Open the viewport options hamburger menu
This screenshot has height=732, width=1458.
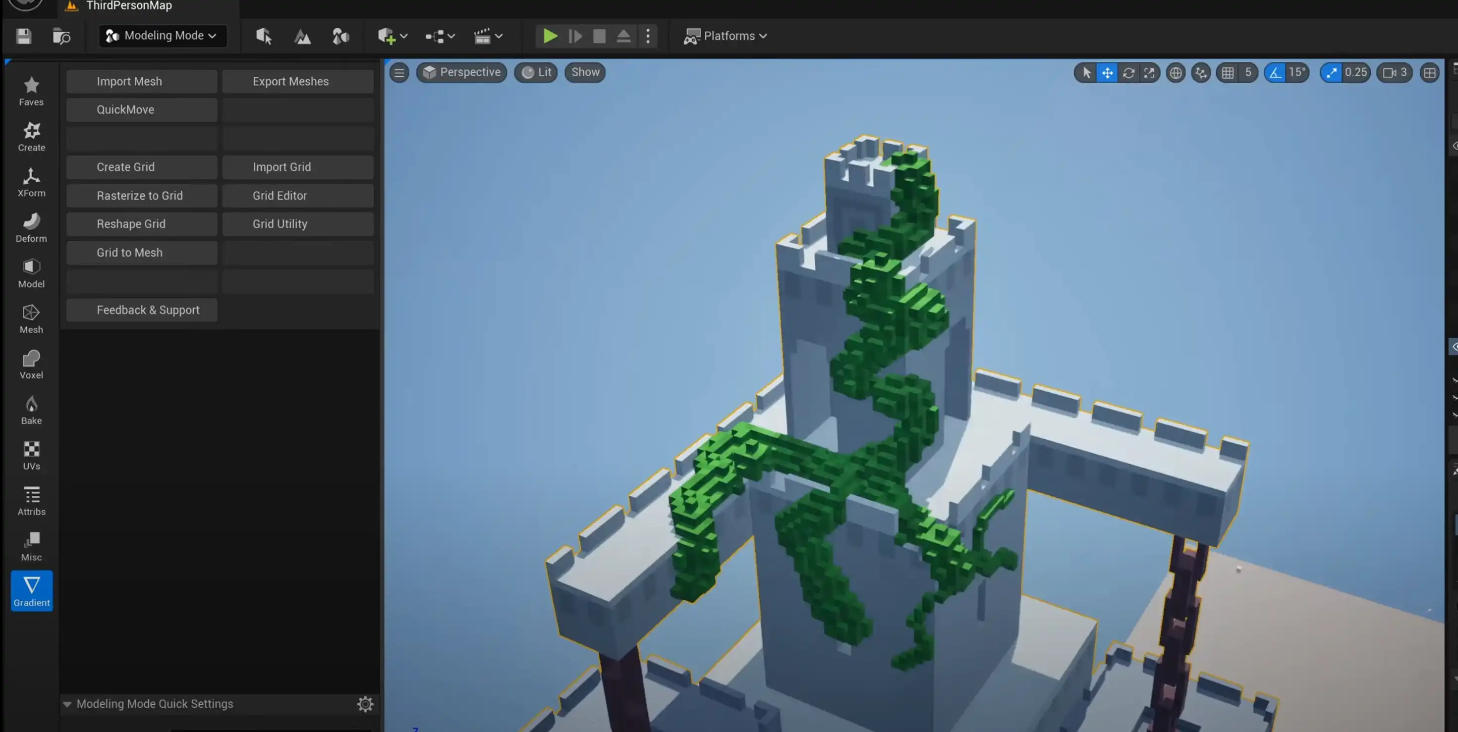pyautogui.click(x=399, y=72)
